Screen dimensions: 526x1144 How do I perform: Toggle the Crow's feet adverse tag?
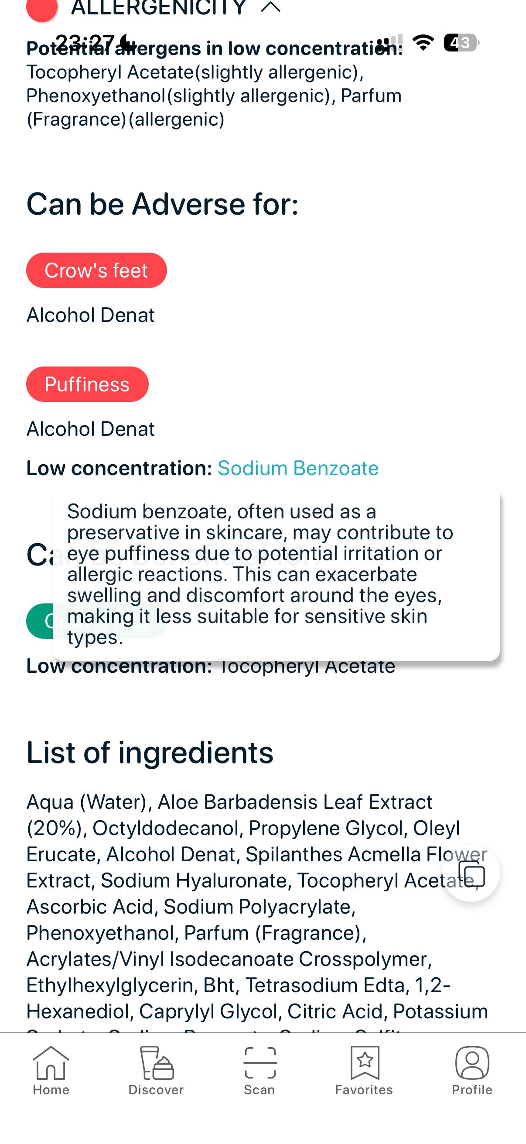coord(96,270)
